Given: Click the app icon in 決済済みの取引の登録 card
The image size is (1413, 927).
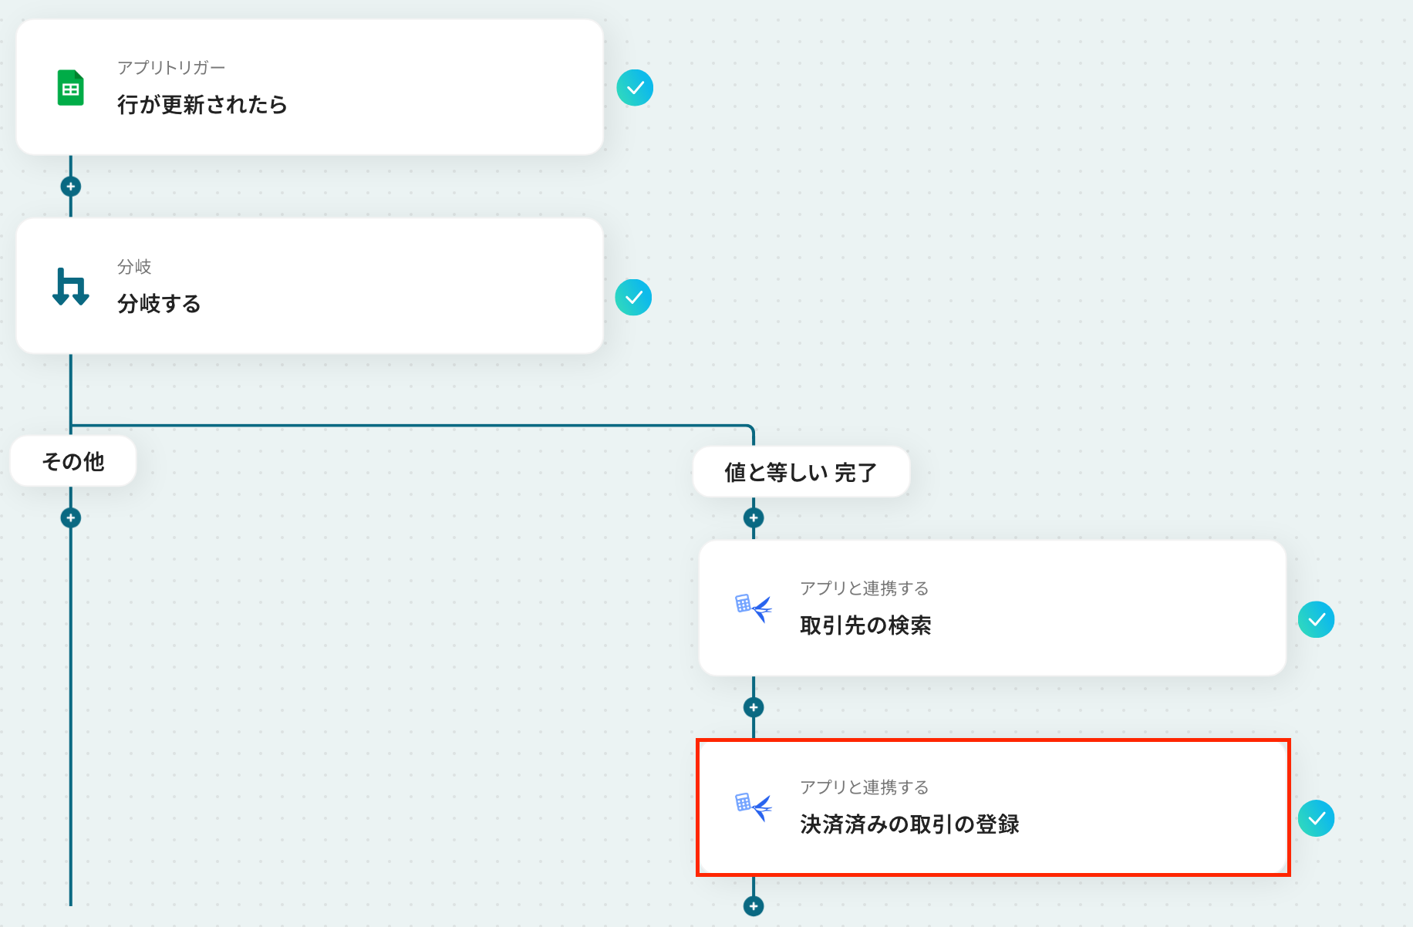Looking at the screenshot, I should pos(753,807).
